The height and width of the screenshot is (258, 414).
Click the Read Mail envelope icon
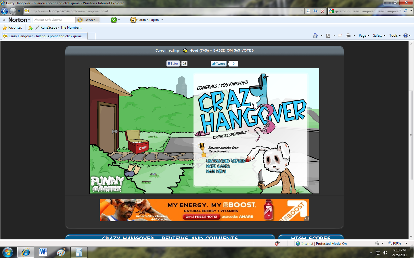pos(340,36)
